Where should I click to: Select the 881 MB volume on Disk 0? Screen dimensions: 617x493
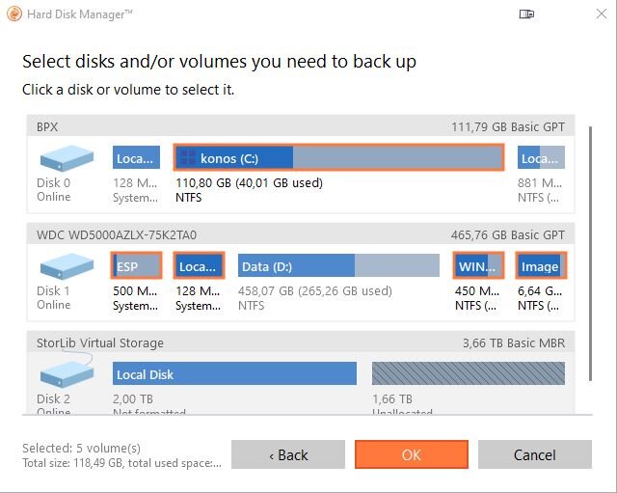click(x=540, y=158)
